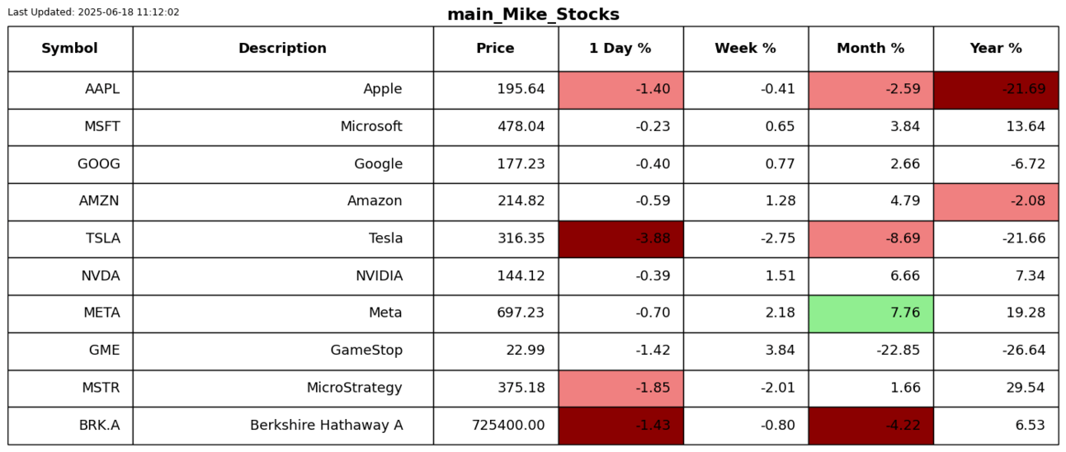The height and width of the screenshot is (452, 1066).
Task: Select the AAPL symbol cell
Action: pos(70,90)
